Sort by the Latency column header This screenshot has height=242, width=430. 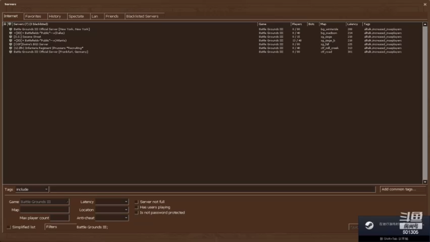coord(354,24)
